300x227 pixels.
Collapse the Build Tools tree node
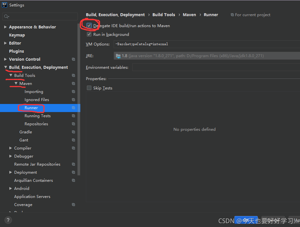[11, 75]
